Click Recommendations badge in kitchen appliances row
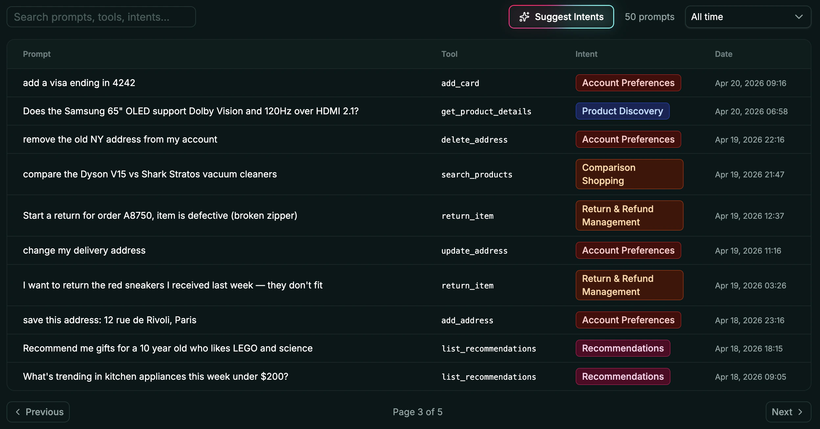 point(623,376)
